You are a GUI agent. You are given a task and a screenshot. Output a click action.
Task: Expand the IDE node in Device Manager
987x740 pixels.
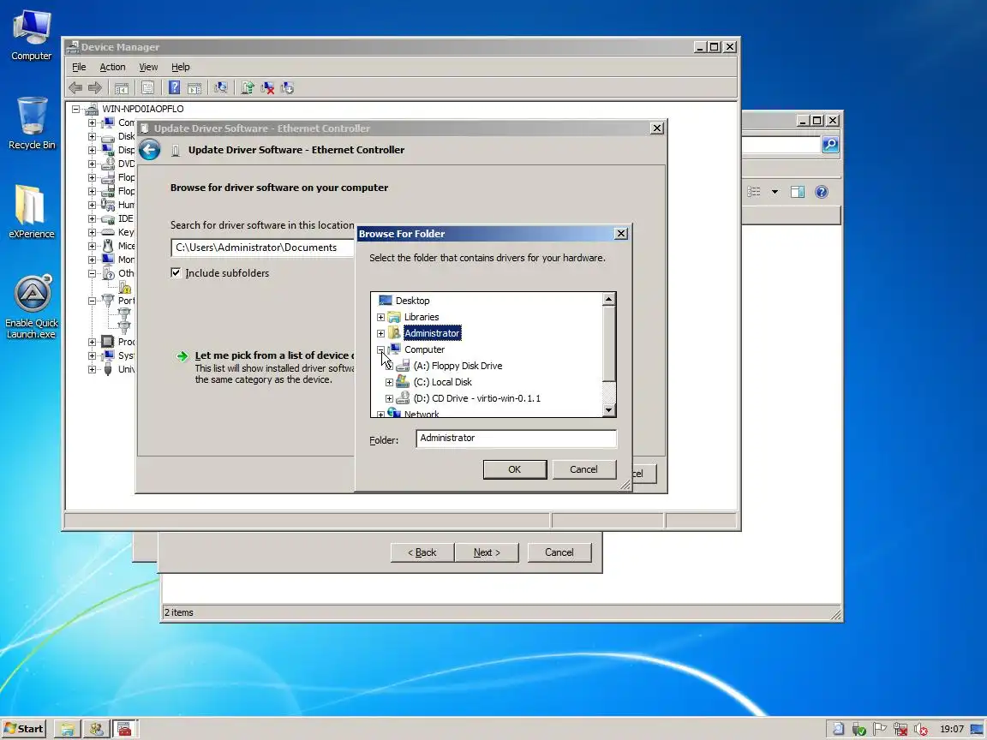pyautogui.click(x=92, y=218)
